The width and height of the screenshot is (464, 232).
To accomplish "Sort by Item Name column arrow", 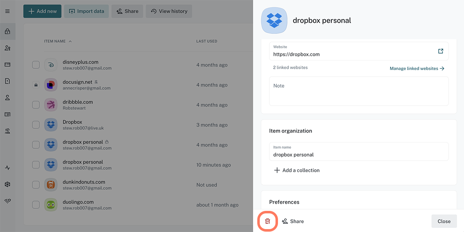I will click(x=70, y=41).
